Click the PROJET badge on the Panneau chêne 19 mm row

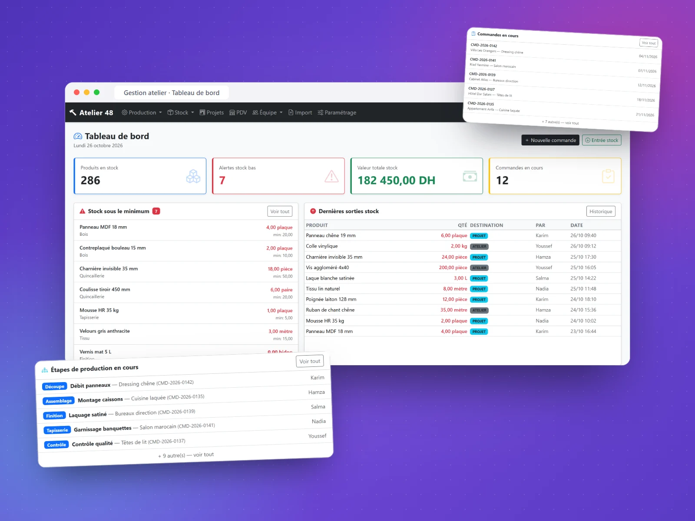click(479, 236)
